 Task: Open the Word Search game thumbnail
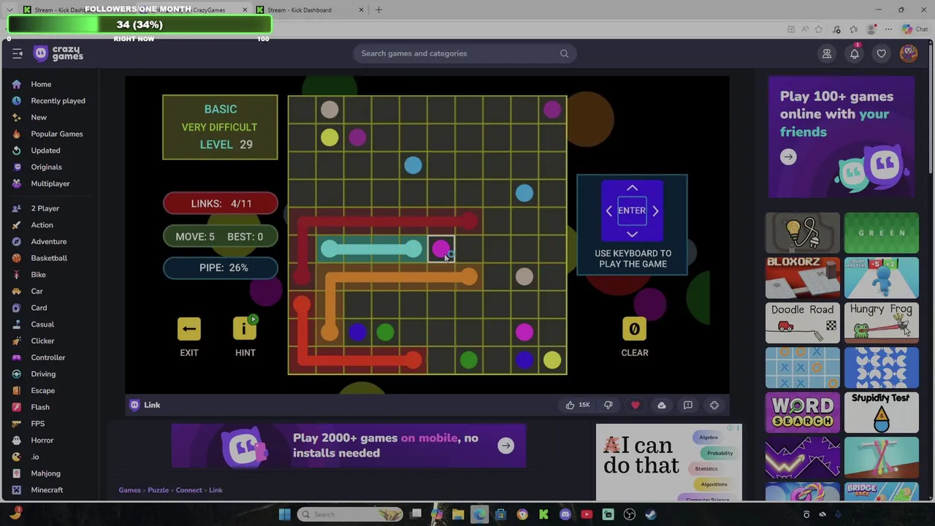(x=802, y=413)
